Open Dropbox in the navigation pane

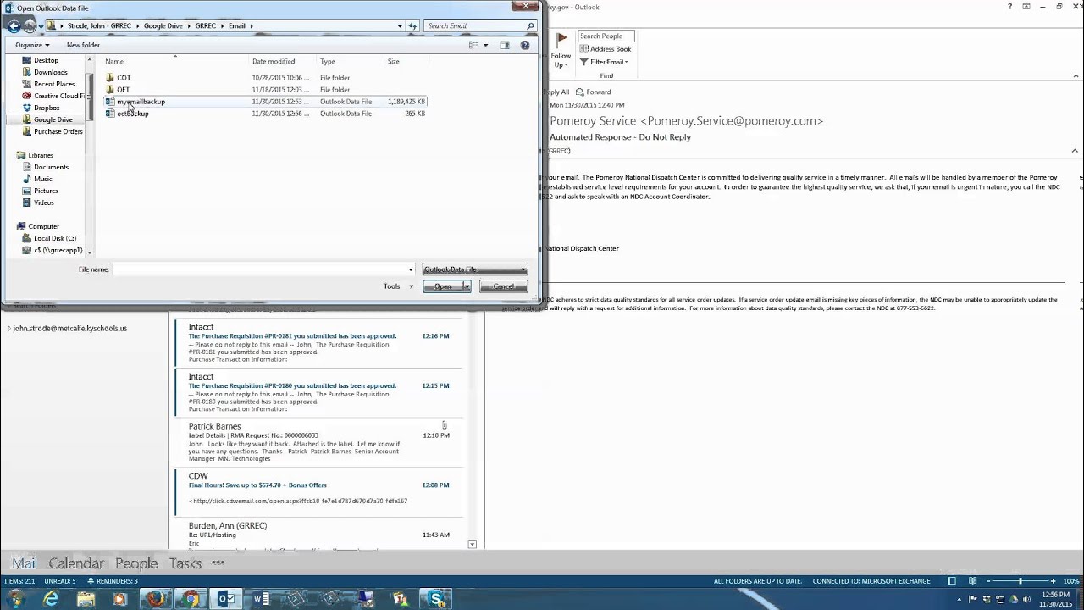[47, 108]
